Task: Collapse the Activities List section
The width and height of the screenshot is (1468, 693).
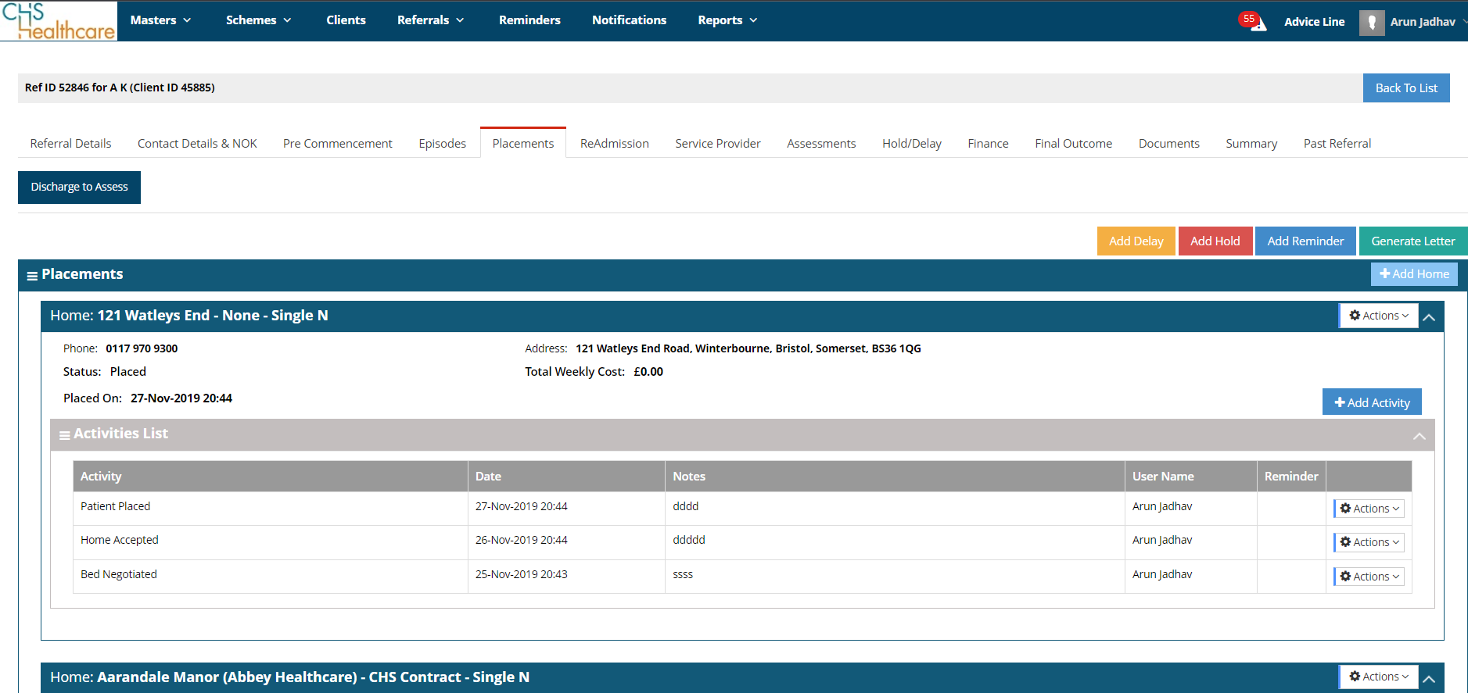Action: (1419, 436)
